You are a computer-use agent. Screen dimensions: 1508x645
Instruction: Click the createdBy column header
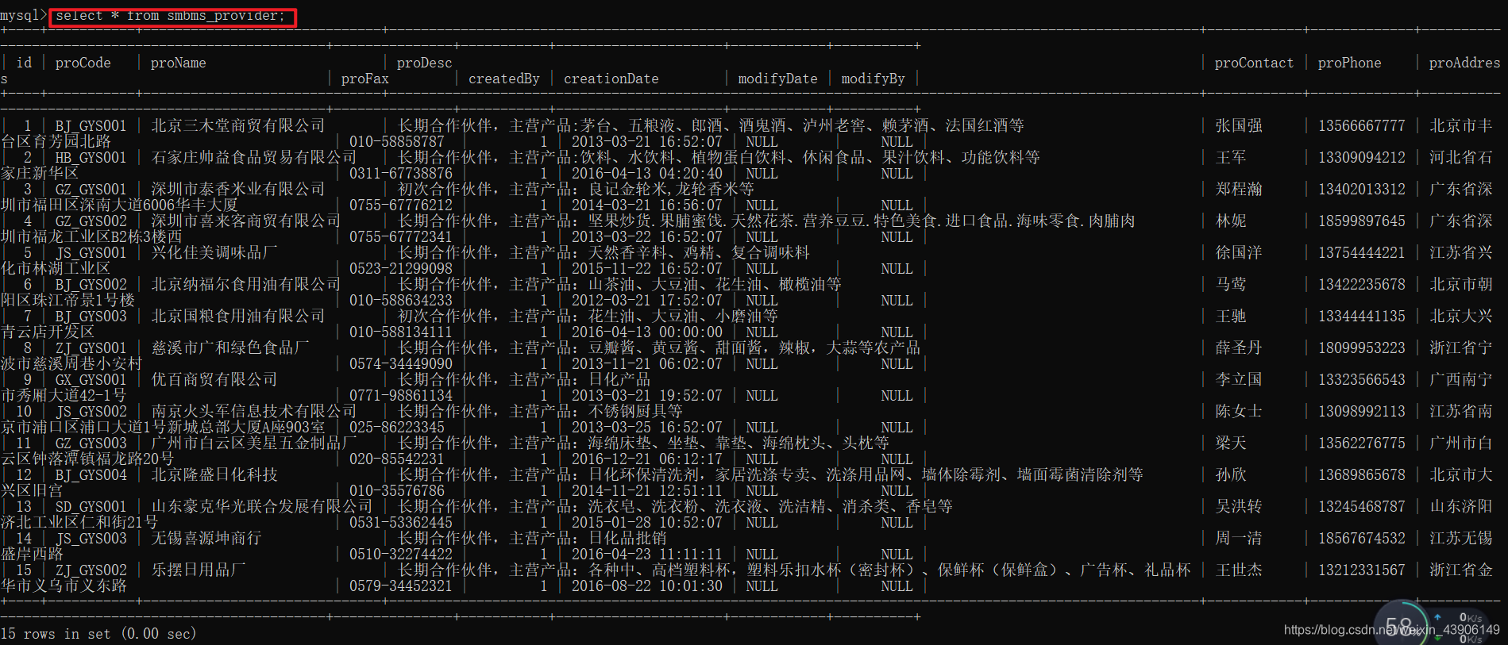point(504,79)
